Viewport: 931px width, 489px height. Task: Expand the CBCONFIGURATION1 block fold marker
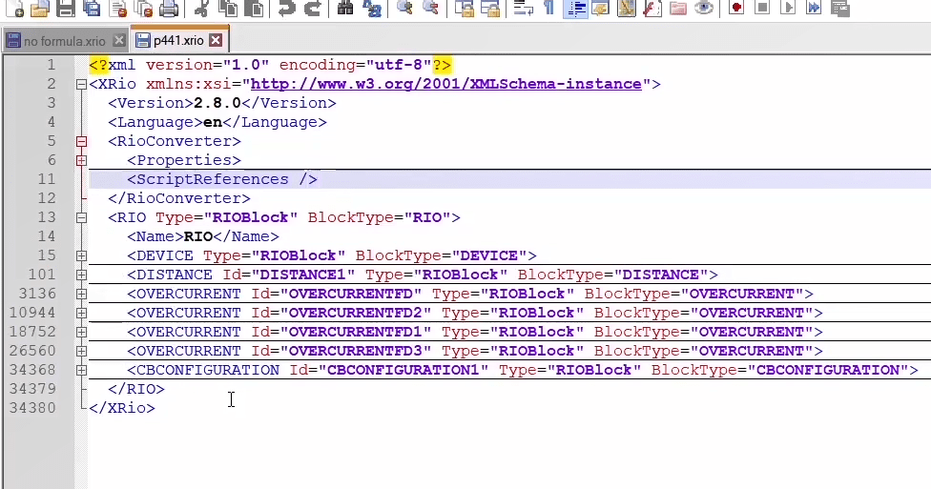coord(81,370)
